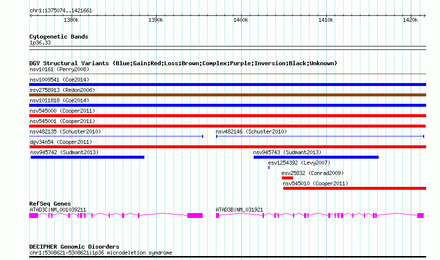Click the DECIPHER Genomic Disorders track title
This screenshot has height=260, width=440.
(74, 247)
